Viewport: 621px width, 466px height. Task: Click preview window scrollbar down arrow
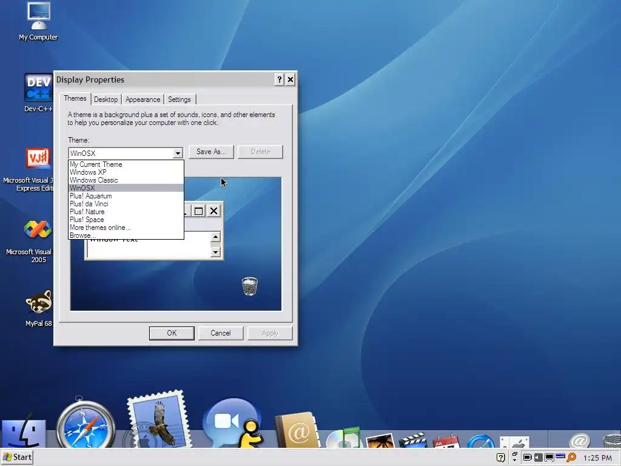click(215, 252)
